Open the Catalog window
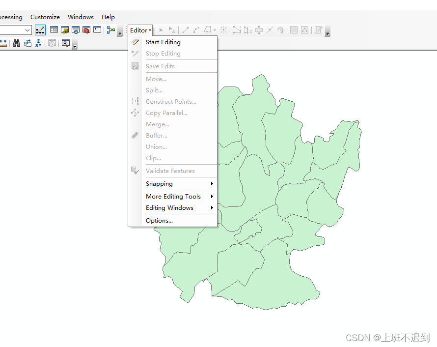The width and height of the screenshot is (437, 347). (x=65, y=30)
